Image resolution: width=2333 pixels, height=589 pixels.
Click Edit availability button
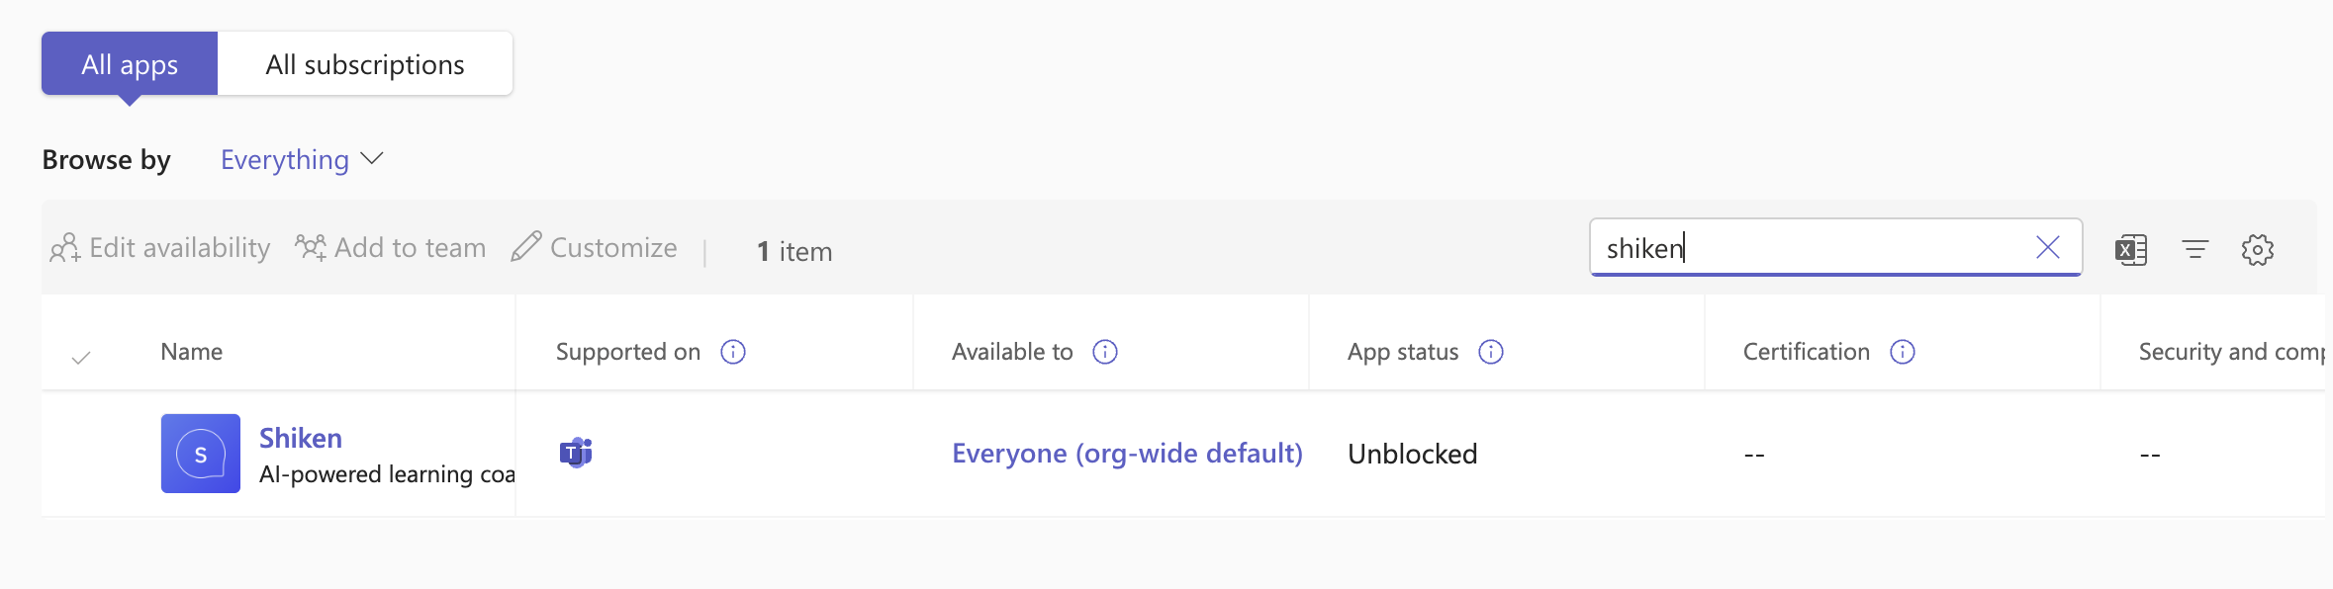pyautogui.click(x=160, y=248)
